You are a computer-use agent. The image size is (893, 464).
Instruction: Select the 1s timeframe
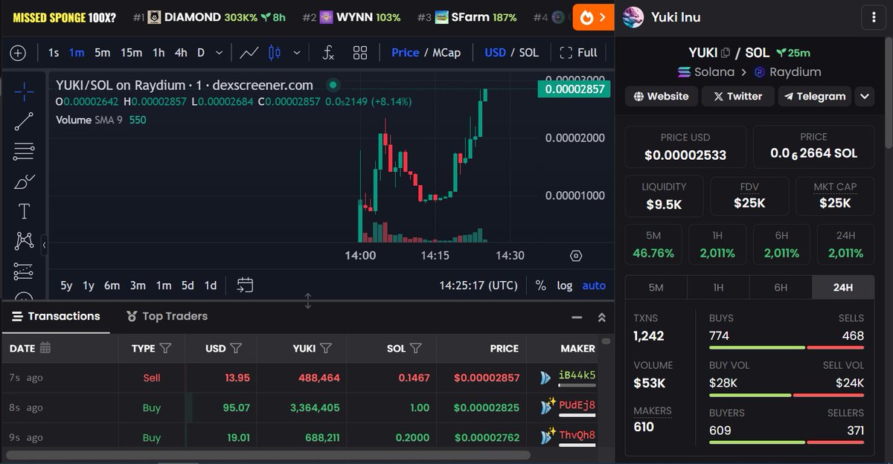coord(54,53)
